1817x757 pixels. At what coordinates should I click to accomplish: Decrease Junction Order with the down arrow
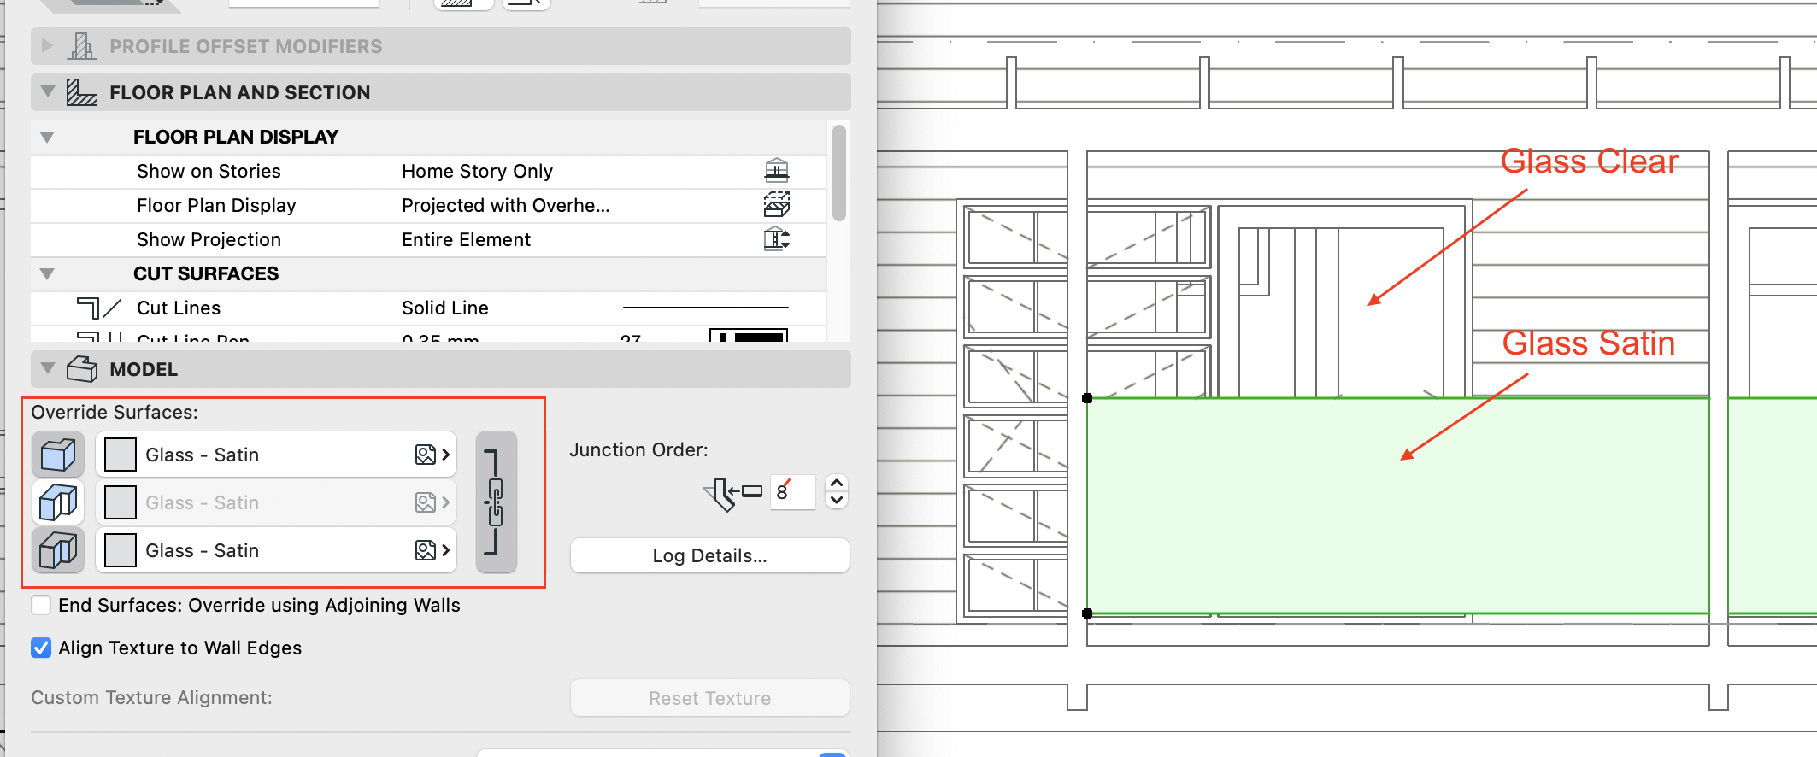click(x=837, y=501)
